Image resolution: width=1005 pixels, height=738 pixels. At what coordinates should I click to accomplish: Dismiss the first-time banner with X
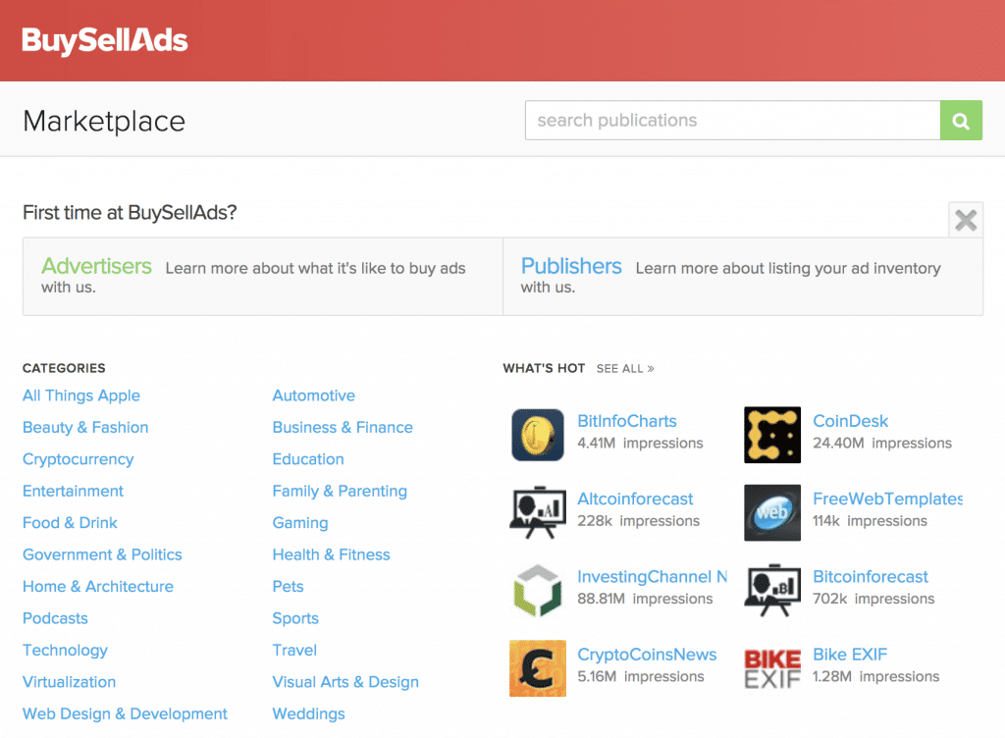[966, 220]
